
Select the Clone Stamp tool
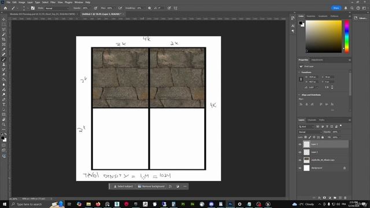click(x=3, y=64)
